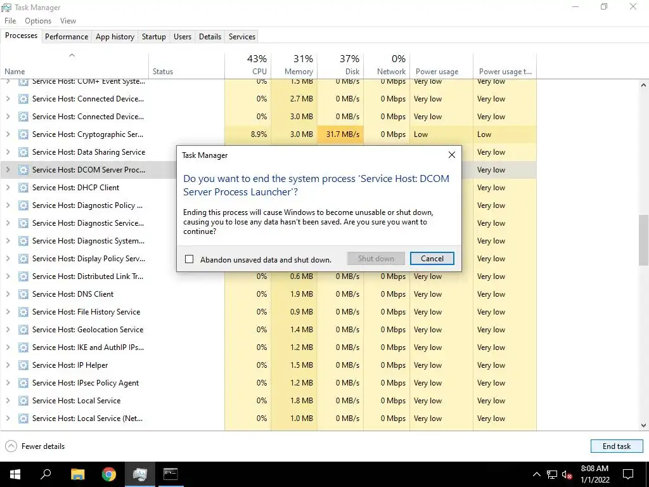Click gear icon of DHCP Client process
The height and width of the screenshot is (487, 649).
(23, 188)
